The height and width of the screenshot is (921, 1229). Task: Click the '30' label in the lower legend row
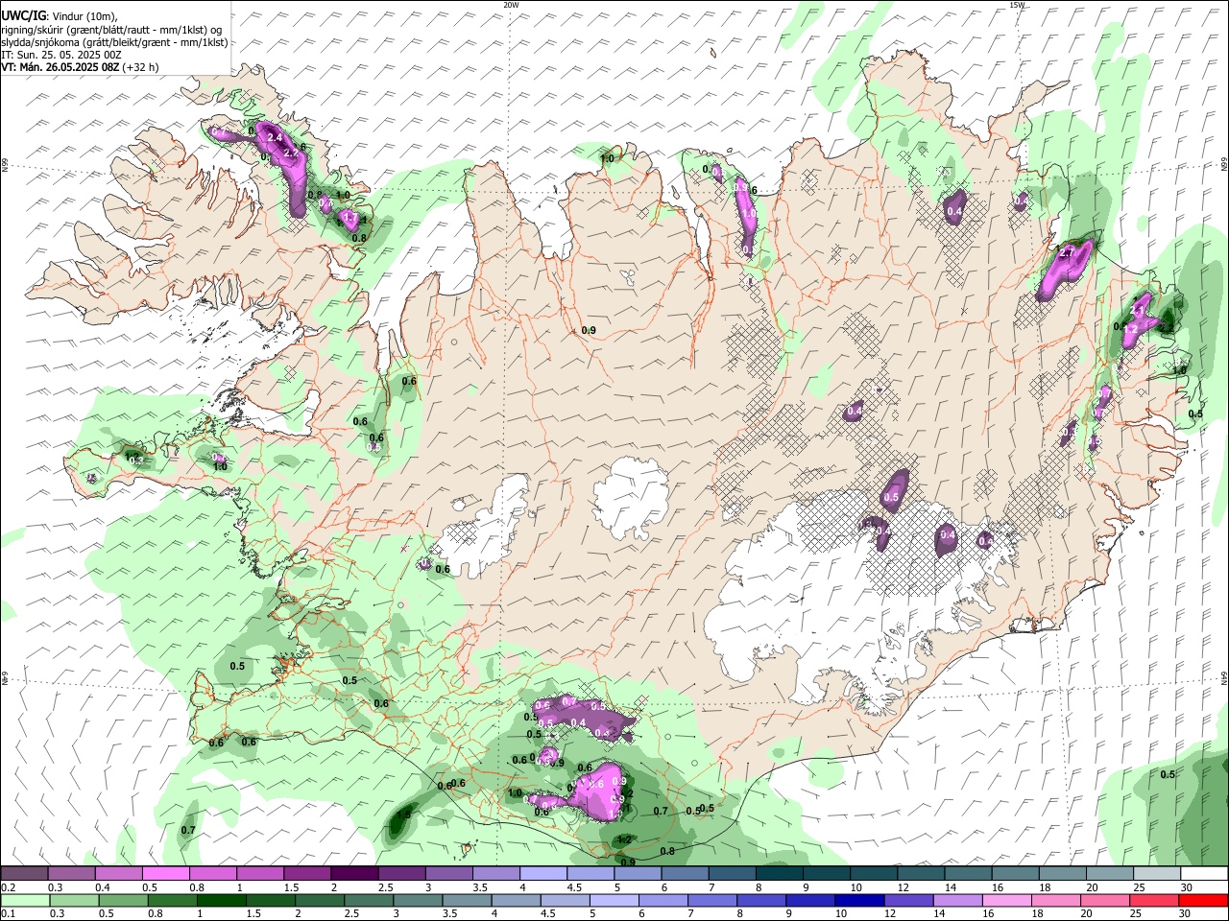pyautogui.click(x=1187, y=914)
